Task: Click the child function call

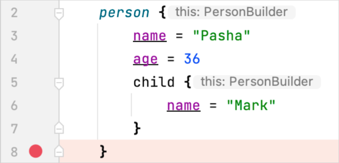Action: click(154, 83)
